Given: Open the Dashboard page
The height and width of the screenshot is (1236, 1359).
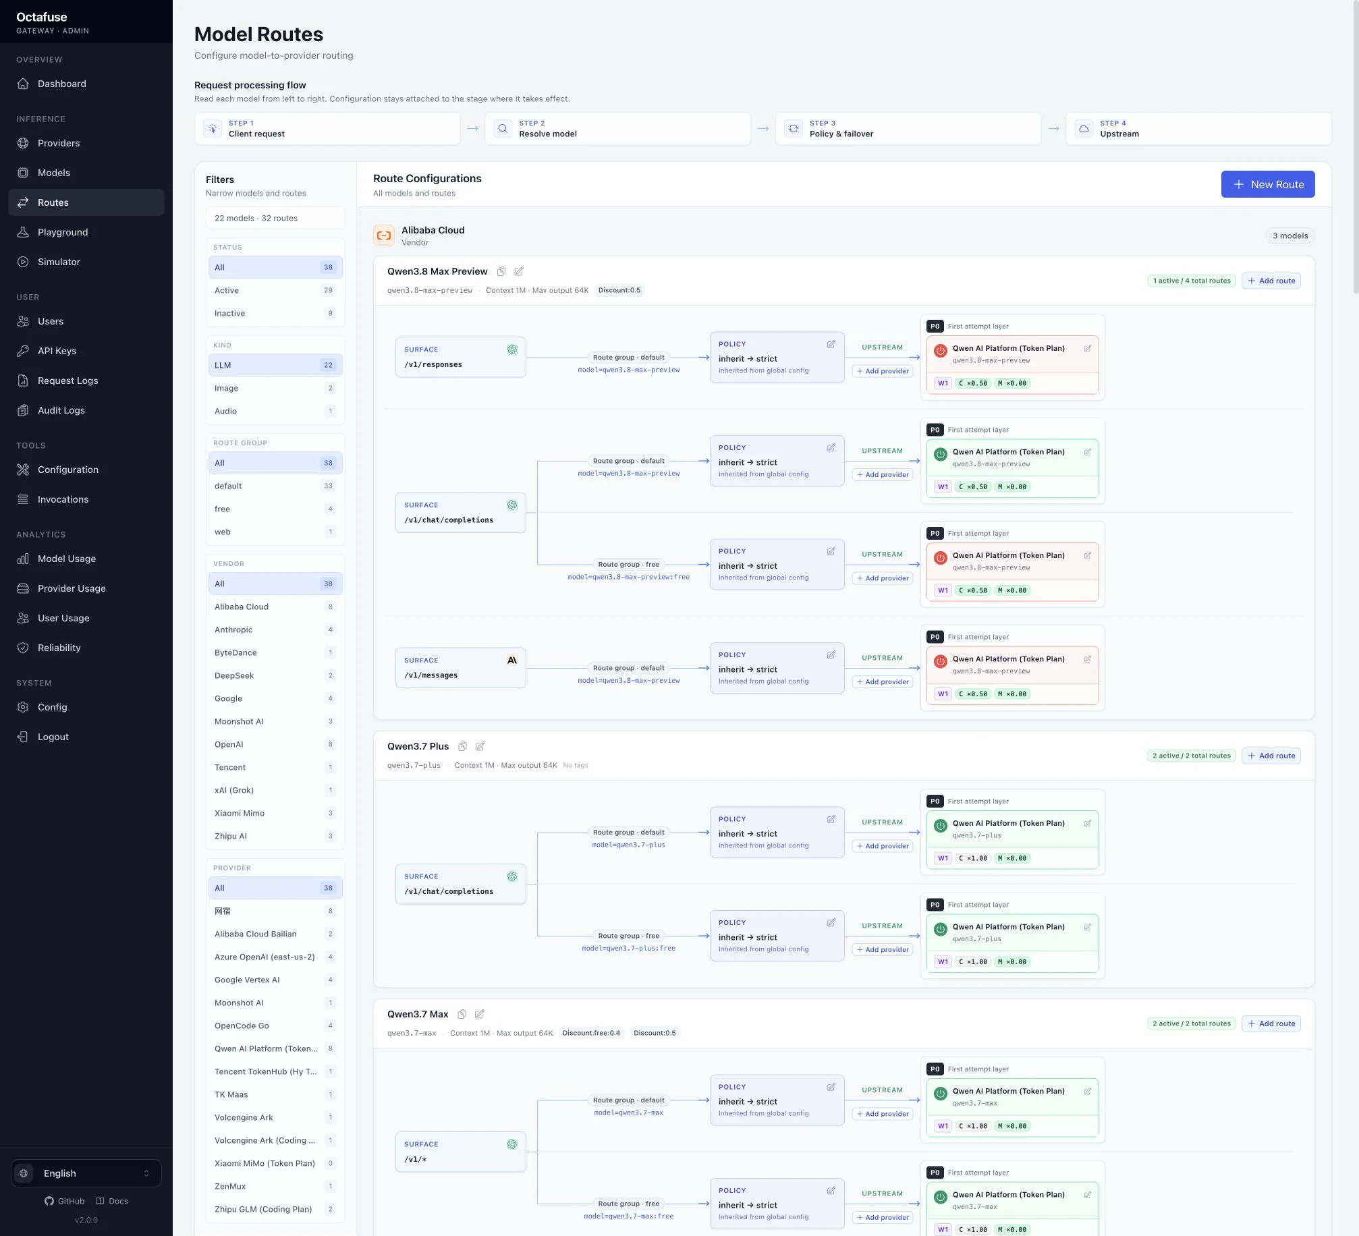Looking at the screenshot, I should [x=86, y=84].
